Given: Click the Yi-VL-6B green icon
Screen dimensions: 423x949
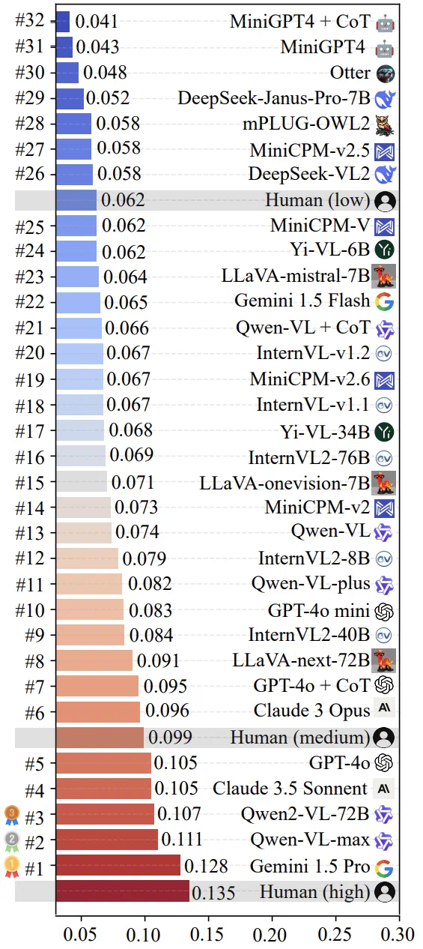Looking at the screenshot, I should (x=385, y=250).
